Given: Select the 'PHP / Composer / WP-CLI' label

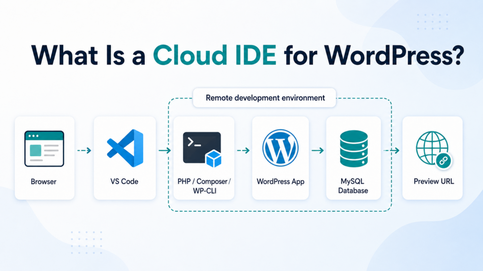Looking at the screenshot, I should [x=204, y=186].
